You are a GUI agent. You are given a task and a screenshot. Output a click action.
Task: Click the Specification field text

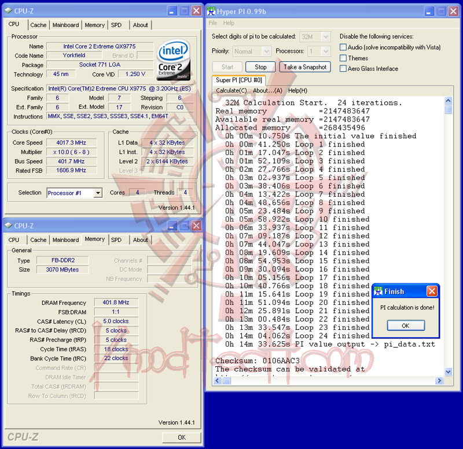120,89
